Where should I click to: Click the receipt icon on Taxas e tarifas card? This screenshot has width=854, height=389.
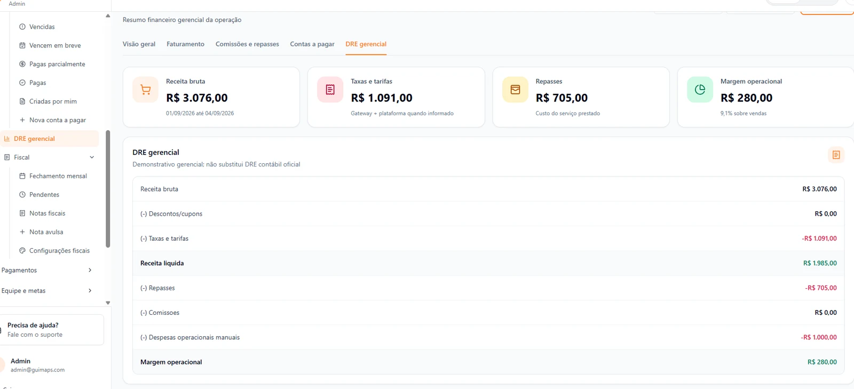[x=330, y=90]
